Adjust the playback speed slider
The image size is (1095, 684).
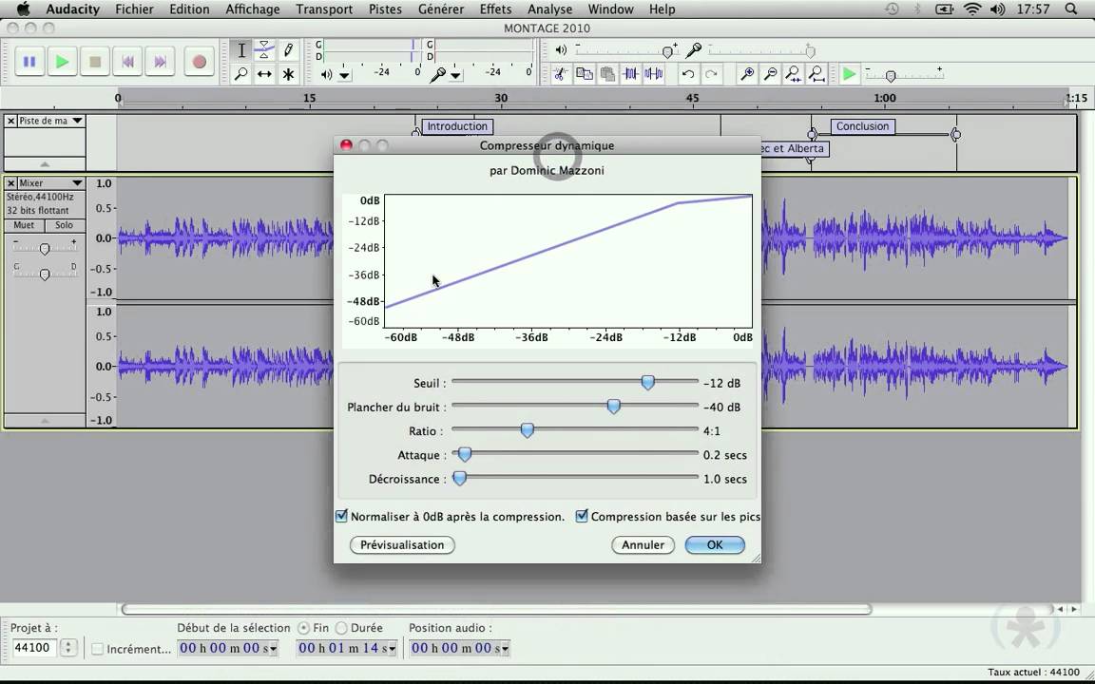891,75
